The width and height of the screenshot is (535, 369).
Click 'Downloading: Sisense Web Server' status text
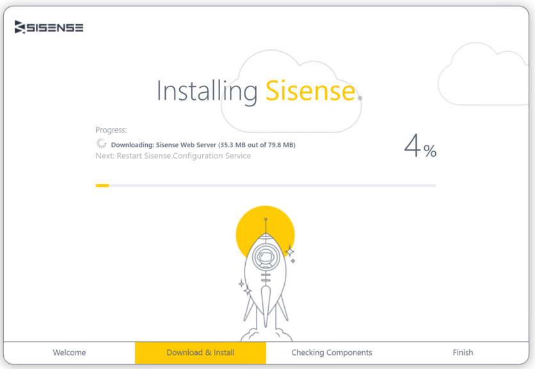pos(203,145)
